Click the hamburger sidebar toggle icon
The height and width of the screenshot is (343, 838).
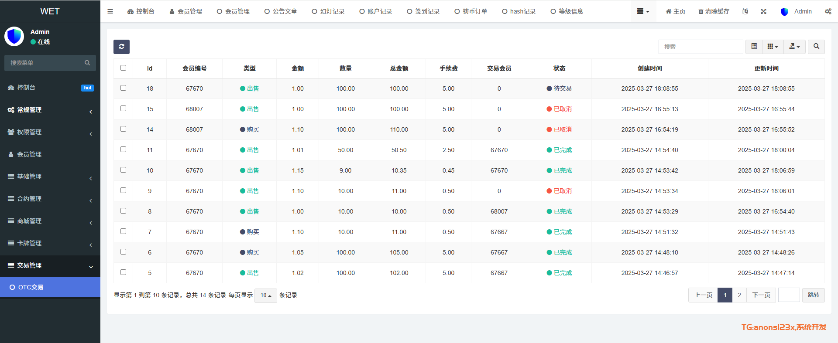110,11
